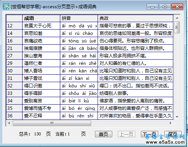Click the idiom 挨肩擦膀

[x=41, y=48]
